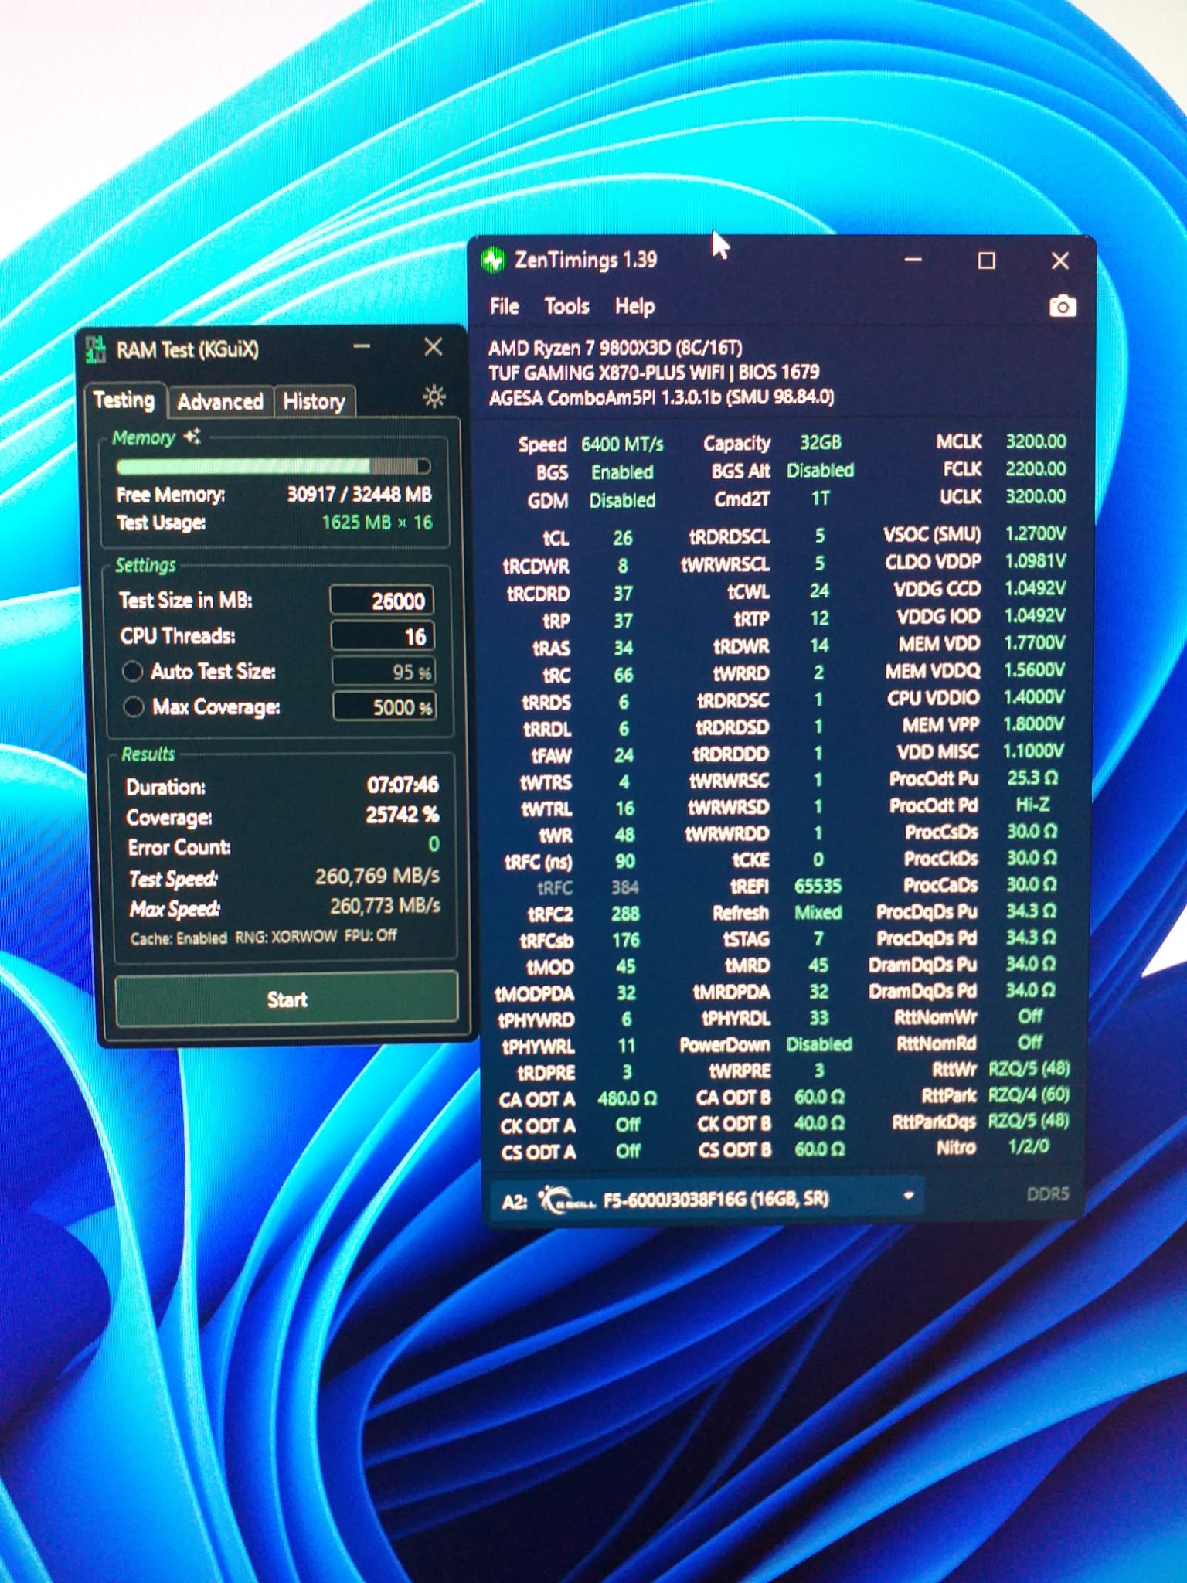Click the CPU Threads input field
The height and width of the screenshot is (1583, 1187).
pos(383,636)
